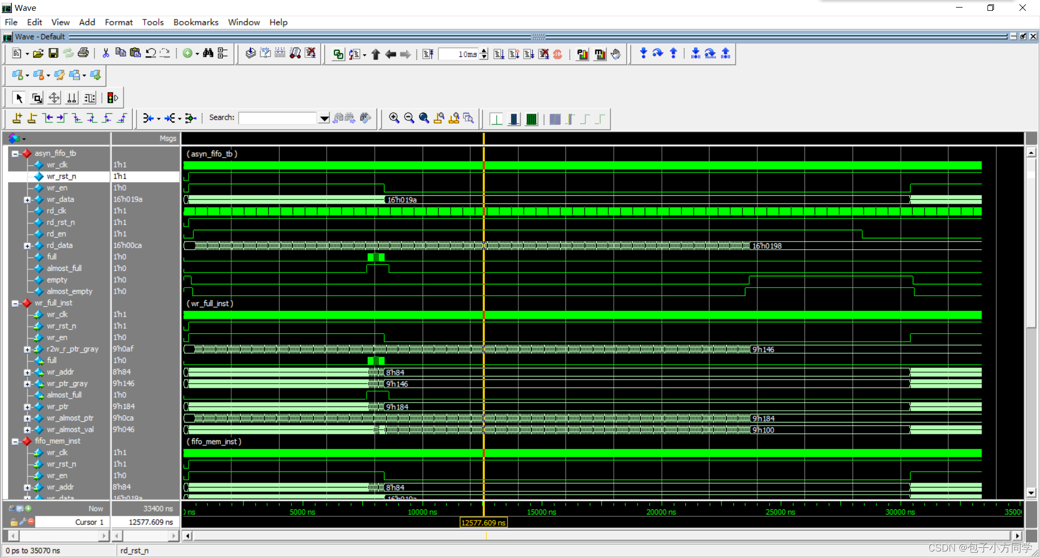Viewport: 1040px width, 558px height.
Task: Collapse the wr_full_inst group
Action: (15, 303)
